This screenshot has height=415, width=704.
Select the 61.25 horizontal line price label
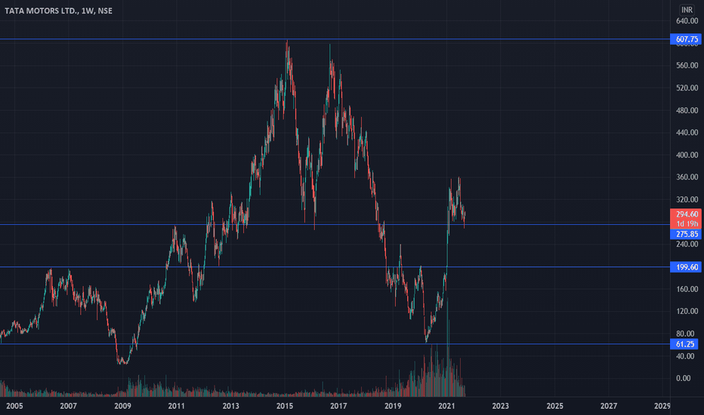click(x=684, y=344)
